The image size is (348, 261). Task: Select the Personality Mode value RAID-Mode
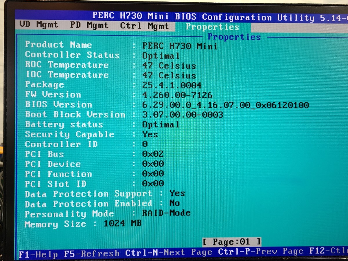click(166, 213)
